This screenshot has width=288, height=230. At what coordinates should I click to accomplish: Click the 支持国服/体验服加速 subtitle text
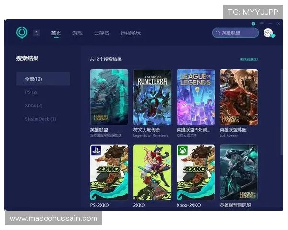(106, 135)
